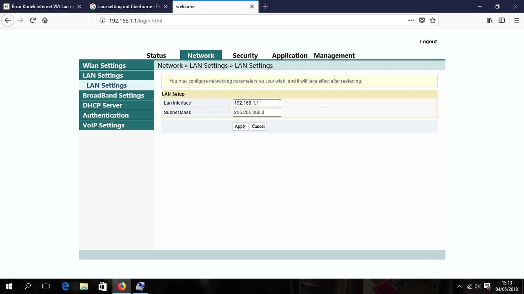Image resolution: width=524 pixels, height=294 pixels.
Task: Switch to the Status tab
Action: coord(156,56)
